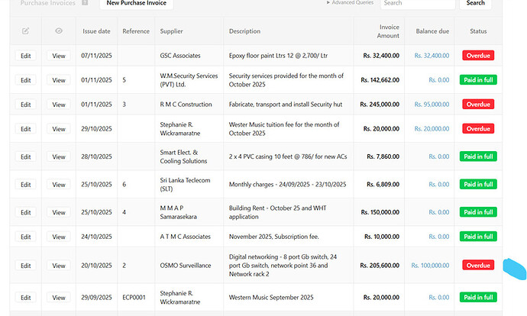
Task: Click the eye view icon in table header
Action: [59, 31]
